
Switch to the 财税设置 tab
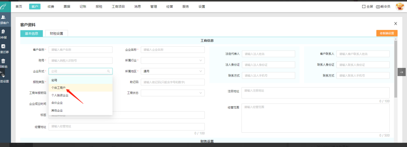tap(56, 34)
